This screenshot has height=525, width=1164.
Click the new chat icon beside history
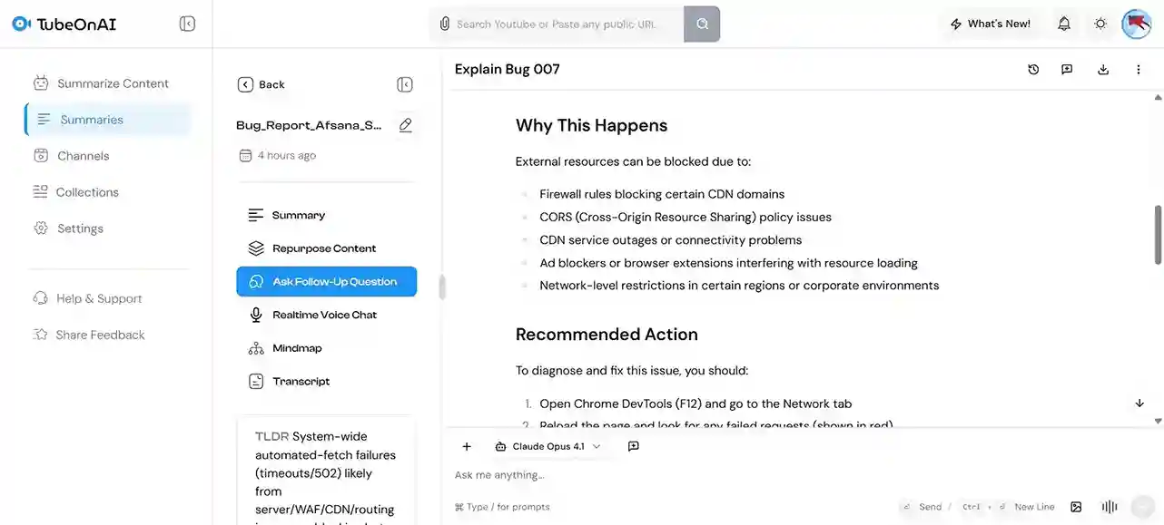tap(1067, 70)
